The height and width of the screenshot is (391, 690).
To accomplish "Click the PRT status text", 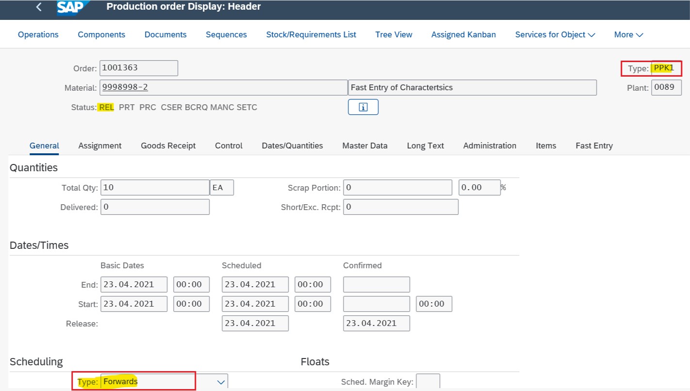I will (x=127, y=107).
